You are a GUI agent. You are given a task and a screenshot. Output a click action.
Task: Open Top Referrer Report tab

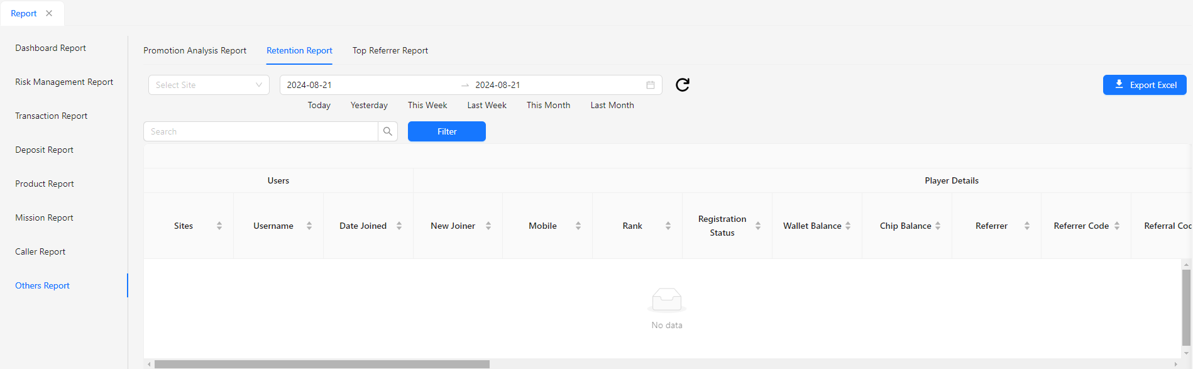pyautogui.click(x=390, y=50)
